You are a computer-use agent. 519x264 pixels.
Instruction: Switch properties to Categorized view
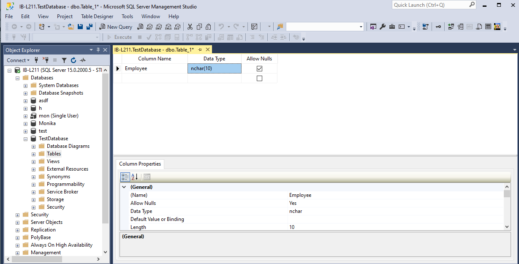point(125,177)
